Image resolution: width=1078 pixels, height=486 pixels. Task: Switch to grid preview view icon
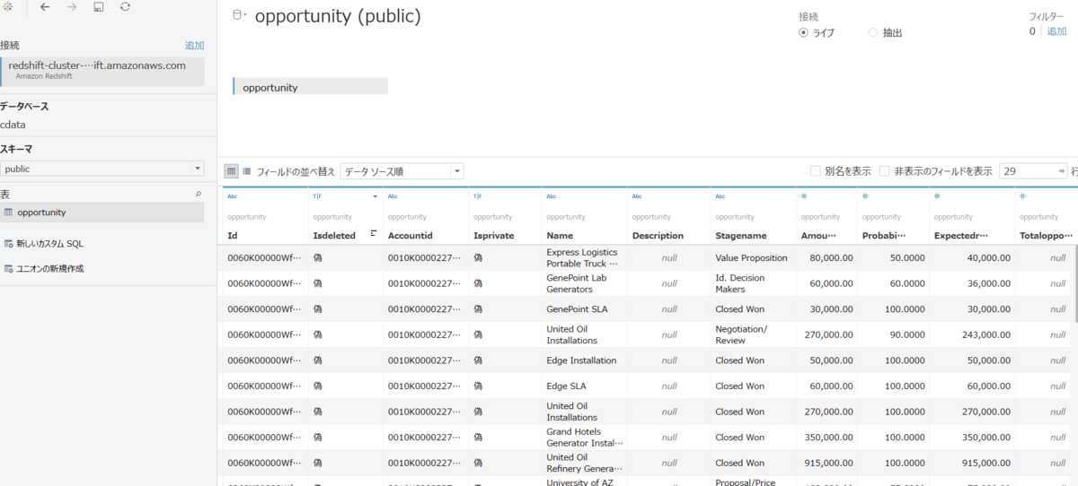click(231, 170)
